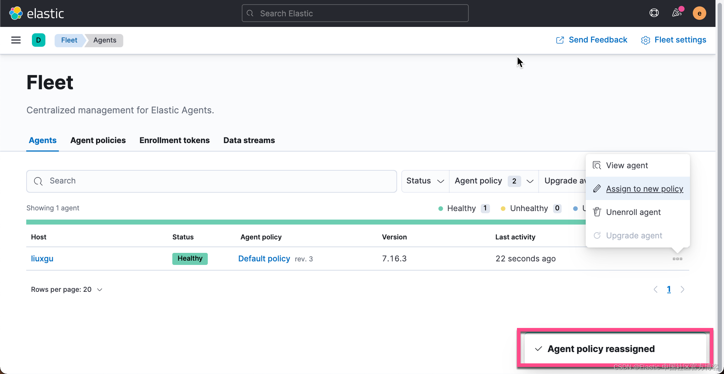This screenshot has width=724, height=374.
Task: Select Assign to new policy
Action: click(x=644, y=189)
